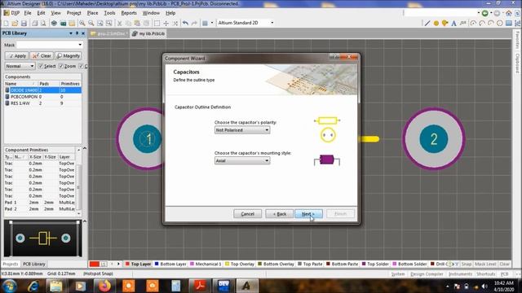Select the RES 1/4W component row
The image size is (522, 293).
click(x=42, y=103)
